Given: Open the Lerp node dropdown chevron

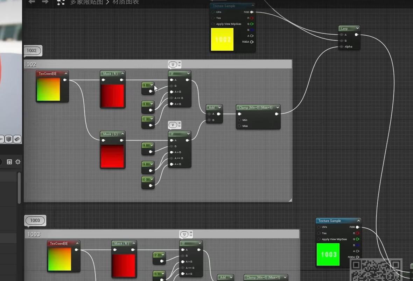Looking at the screenshot, I should [357, 28].
